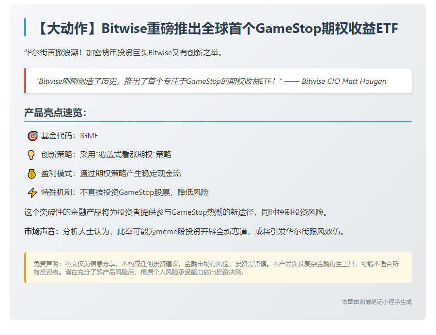Viewport: 436px width, 335px height.
Task: Click the money bag emoji beside 盈利模式
Action: tap(31, 174)
